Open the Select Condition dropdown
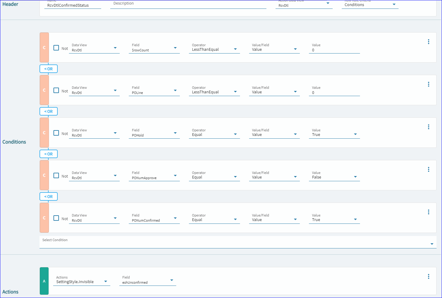442x298 pixels. click(x=238, y=242)
